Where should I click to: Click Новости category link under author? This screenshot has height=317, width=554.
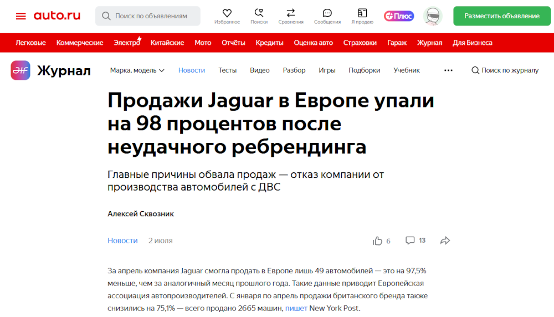(122, 241)
